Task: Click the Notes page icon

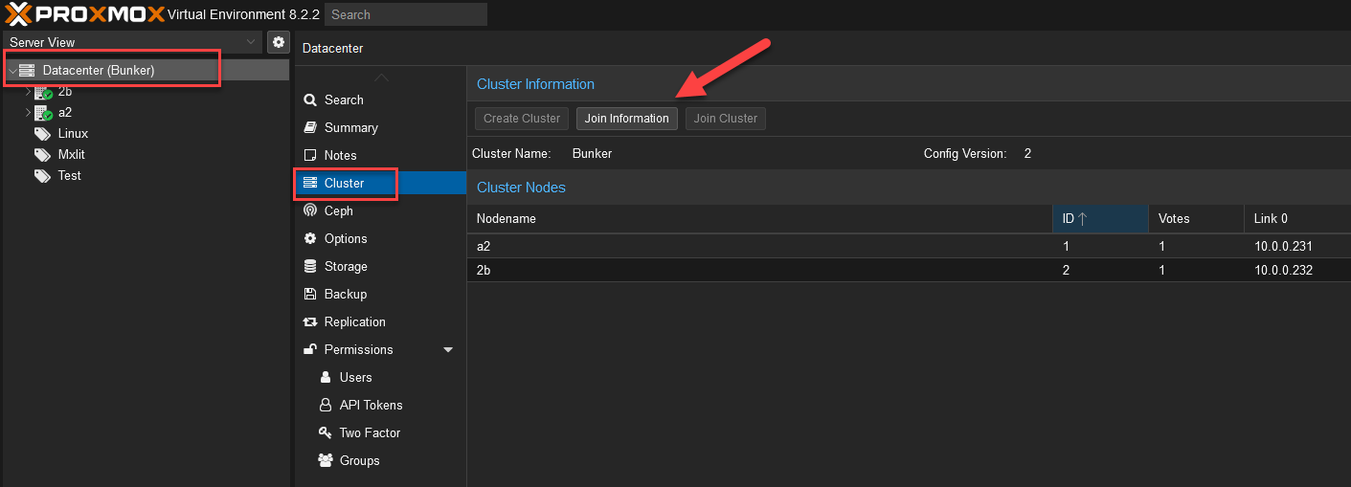Action: point(309,155)
